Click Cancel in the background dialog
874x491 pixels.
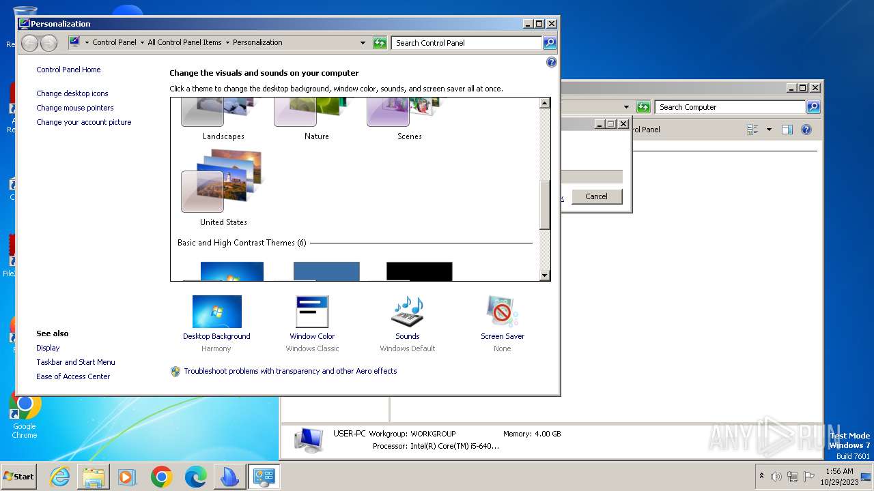click(x=596, y=196)
